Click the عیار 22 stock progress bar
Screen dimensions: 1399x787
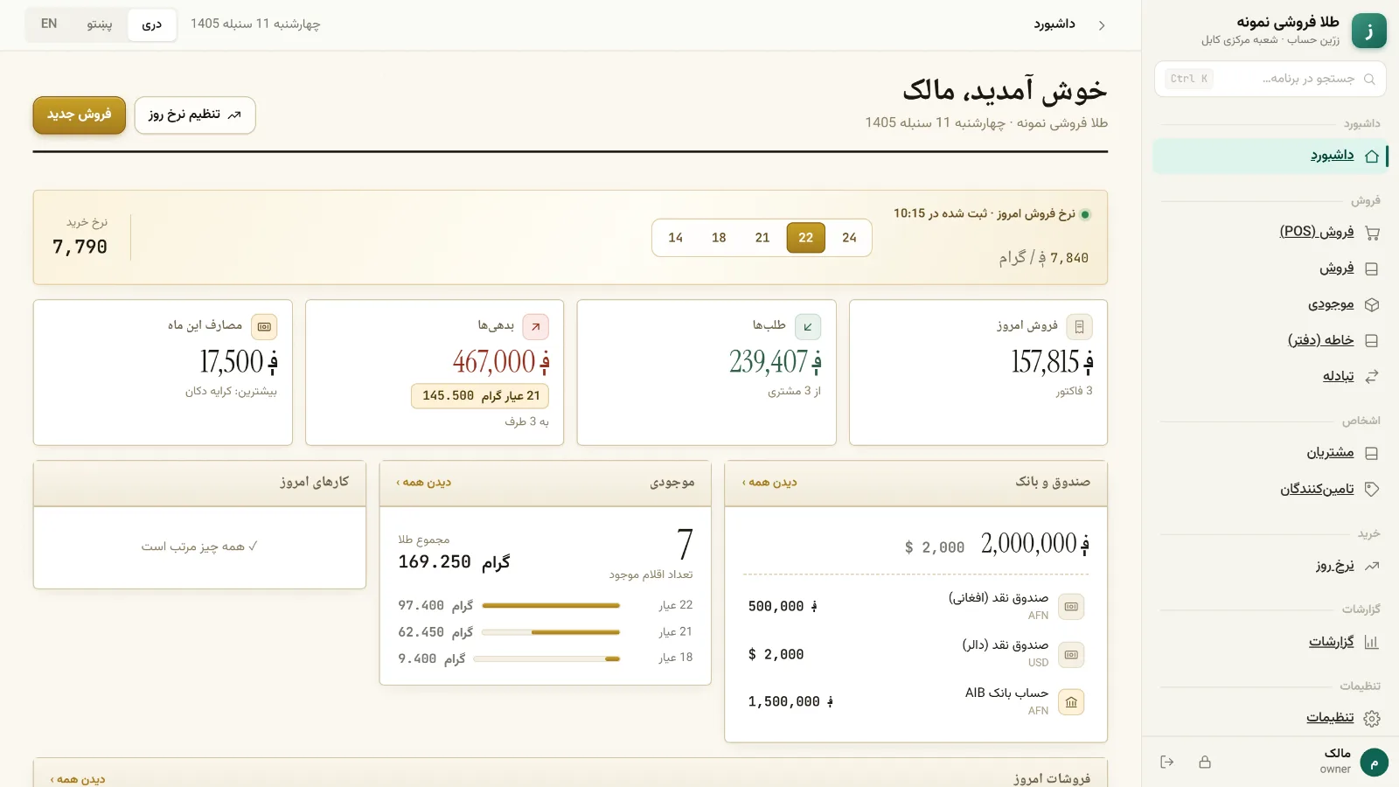551,605
